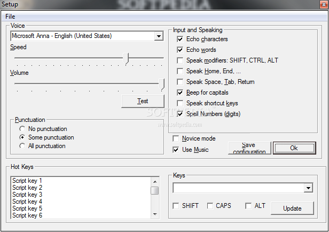Select Script key 6 in list
Image resolution: width=329 pixels, height=232 pixels.
click(x=81, y=215)
